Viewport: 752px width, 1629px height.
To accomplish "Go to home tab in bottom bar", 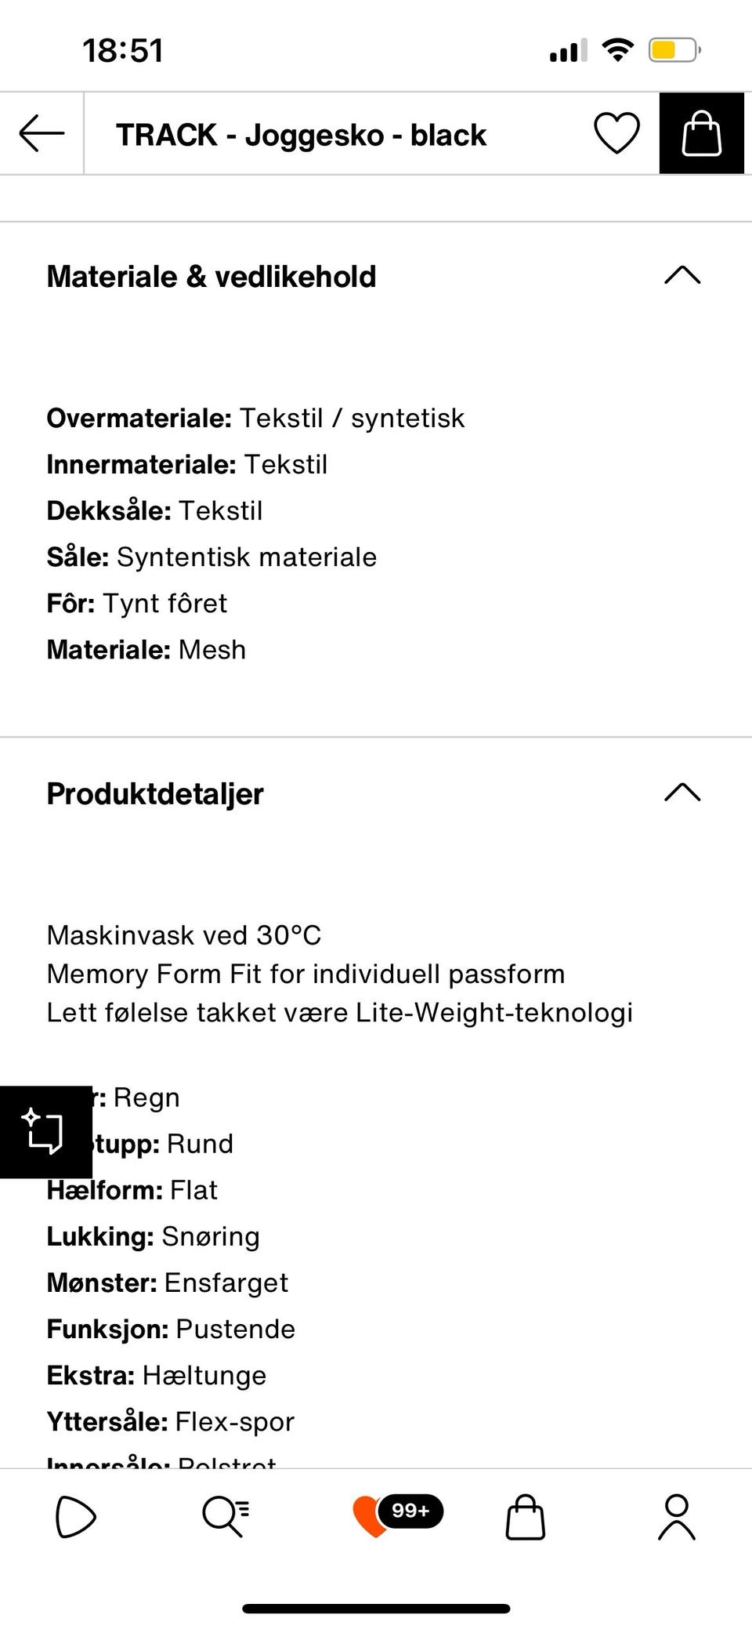I will coord(75,1517).
